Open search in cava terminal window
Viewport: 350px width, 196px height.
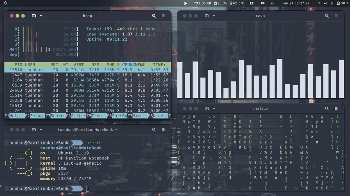click(327, 16)
